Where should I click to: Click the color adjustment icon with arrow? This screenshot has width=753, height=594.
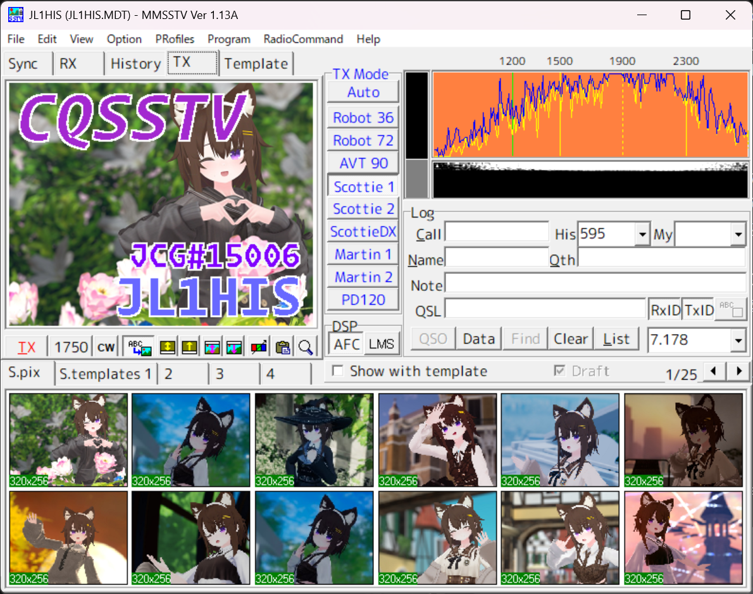259,347
